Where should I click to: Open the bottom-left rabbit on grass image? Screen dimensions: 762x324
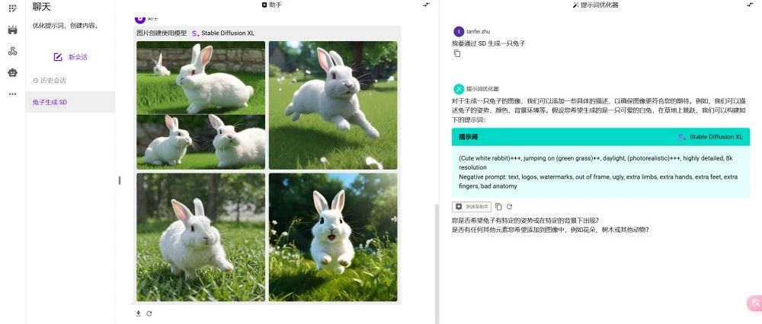[x=200, y=237]
